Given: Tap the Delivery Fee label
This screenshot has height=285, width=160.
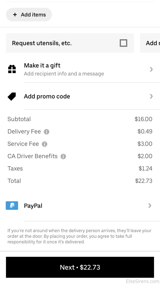Looking at the screenshot, I should (24, 132).
